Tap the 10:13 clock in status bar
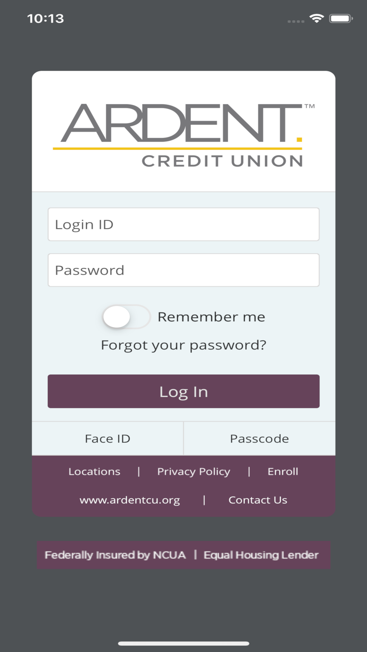Image resolution: width=367 pixels, height=652 pixels. point(46,19)
